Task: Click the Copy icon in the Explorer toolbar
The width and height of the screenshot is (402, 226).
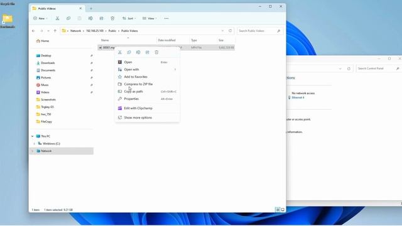Action: tap(68, 18)
